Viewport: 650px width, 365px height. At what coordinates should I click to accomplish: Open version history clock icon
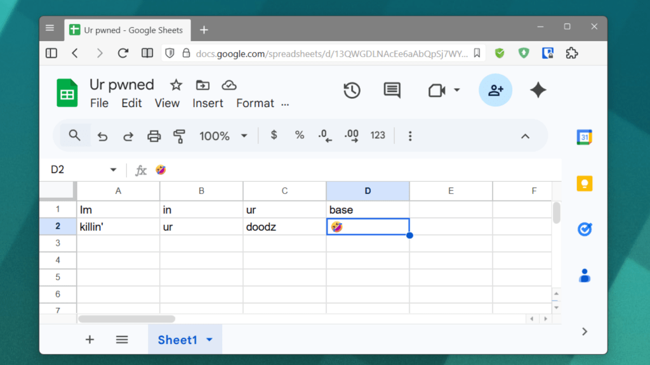click(352, 91)
